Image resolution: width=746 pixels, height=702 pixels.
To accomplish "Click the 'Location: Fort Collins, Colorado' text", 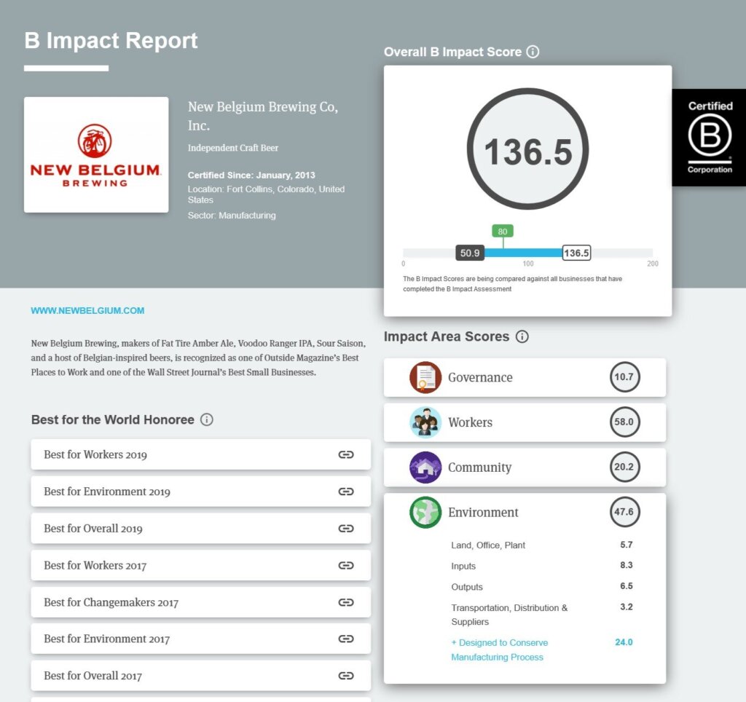I will [x=266, y=194].
